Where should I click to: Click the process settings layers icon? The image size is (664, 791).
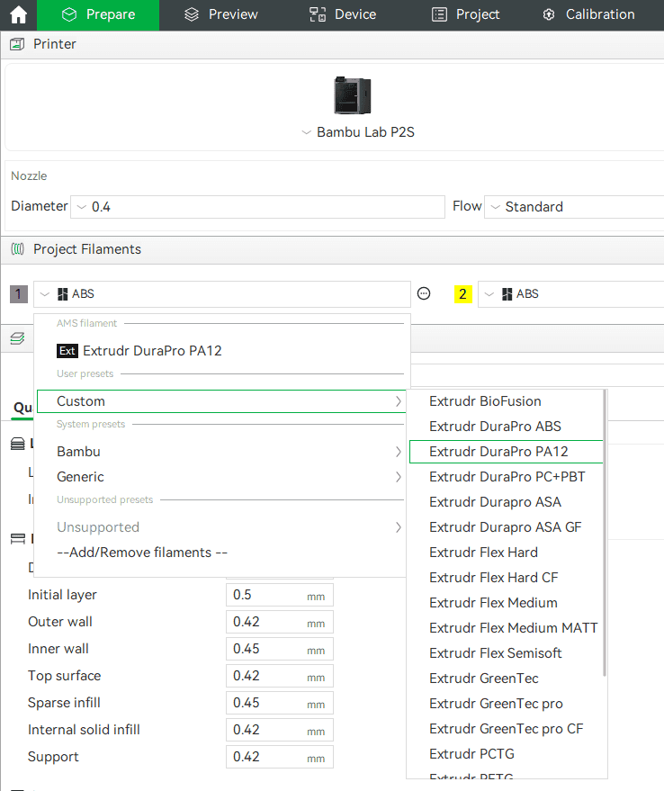coord(17,338)
